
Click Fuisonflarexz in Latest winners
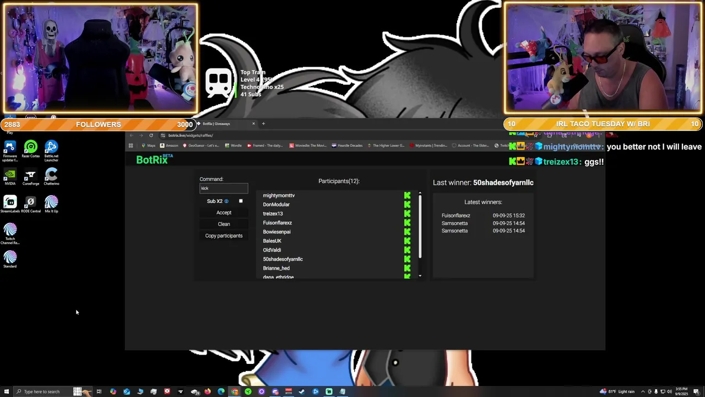coord(455,216)
